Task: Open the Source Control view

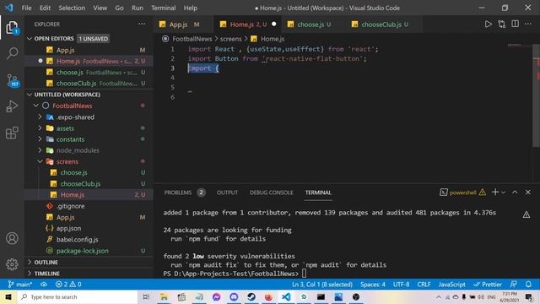Action: point(13,80)
